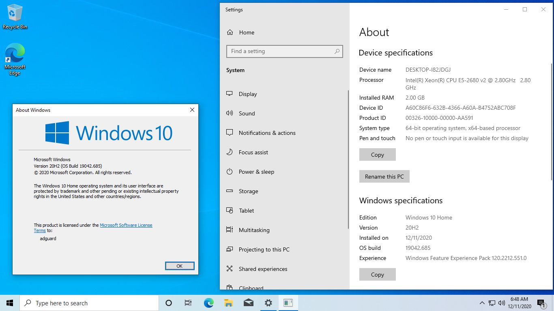The image size is (554, 311).
Task: Open the network icon in the system tray
Action: click(492, 303)
